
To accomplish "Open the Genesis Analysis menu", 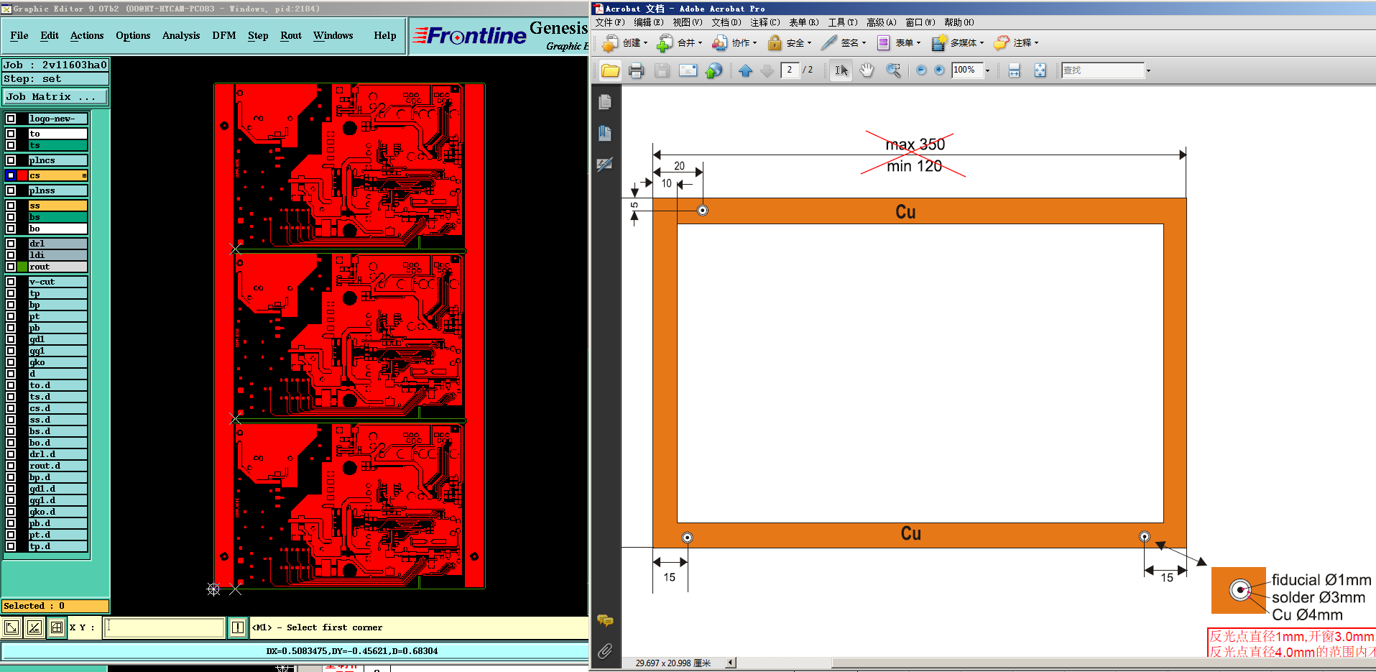I will 181,36.
